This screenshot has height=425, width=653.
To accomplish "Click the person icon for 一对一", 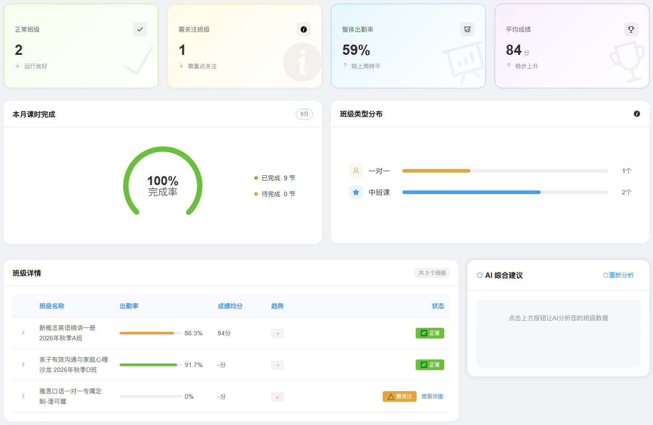I will pos(356,171).
